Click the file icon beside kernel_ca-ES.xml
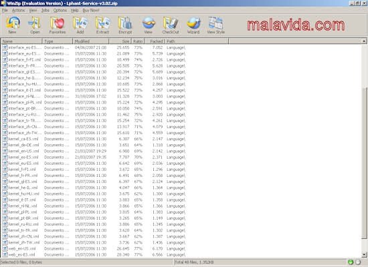This screenshot has height=267, width=368. click(x=5, y=139)
